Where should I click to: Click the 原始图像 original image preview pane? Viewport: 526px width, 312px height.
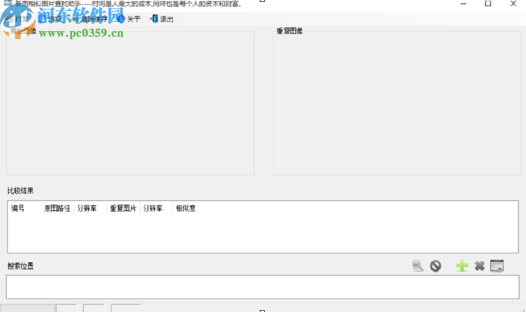point(130,103)
